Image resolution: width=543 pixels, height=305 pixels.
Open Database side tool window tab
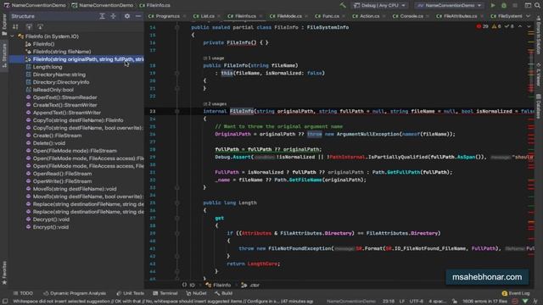(x=539, y=106)
